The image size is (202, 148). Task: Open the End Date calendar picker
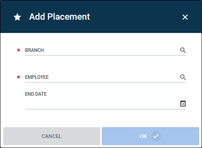(x=183, y=103)
